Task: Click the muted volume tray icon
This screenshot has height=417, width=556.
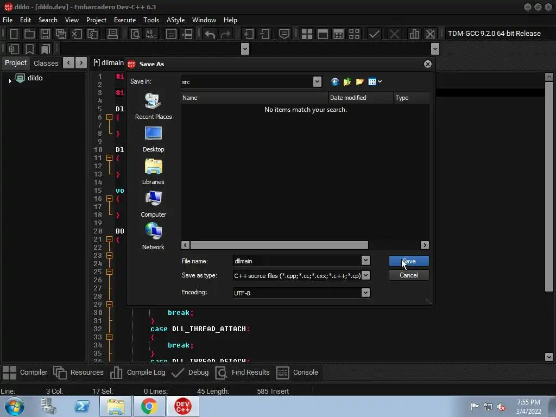Action: (x=501, y=406)
